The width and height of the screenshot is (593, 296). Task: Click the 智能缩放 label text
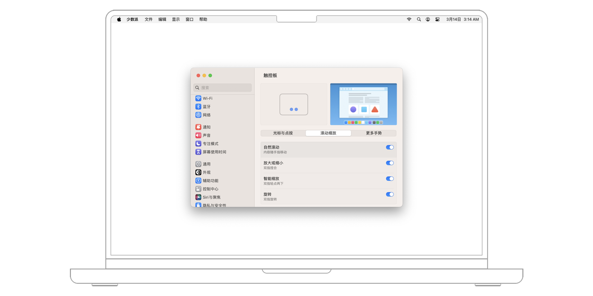pyautogui.click(x=272, y=179)
